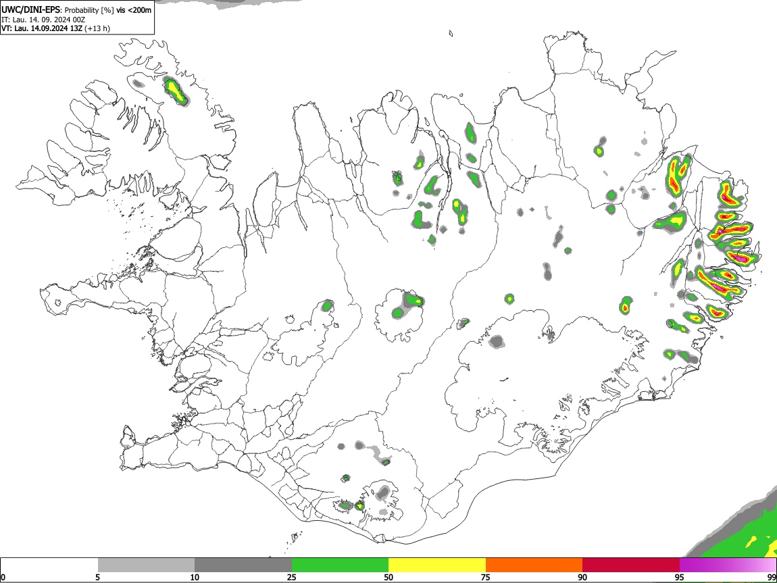The image size is (777, 583).
Task: Click the legend value '90'
Action: coord(582,577)
